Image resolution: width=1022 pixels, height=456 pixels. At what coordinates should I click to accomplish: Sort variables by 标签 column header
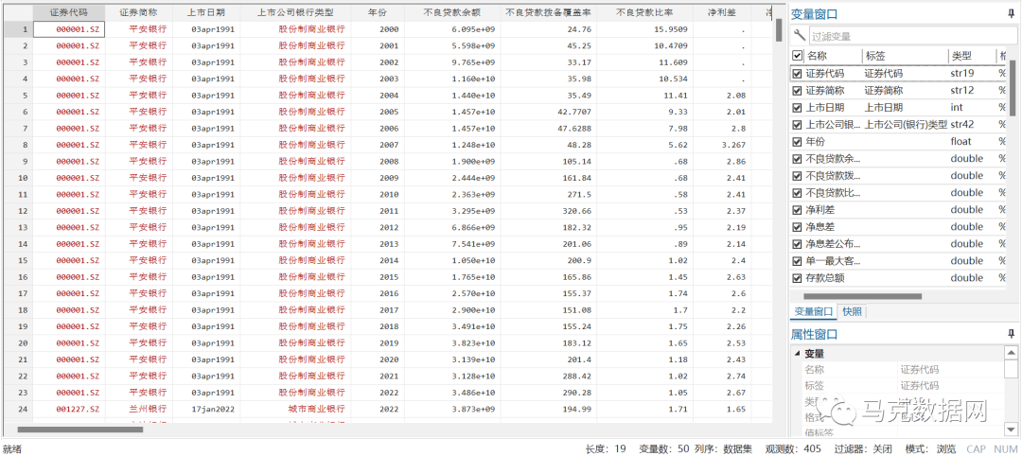click(905, 57)
